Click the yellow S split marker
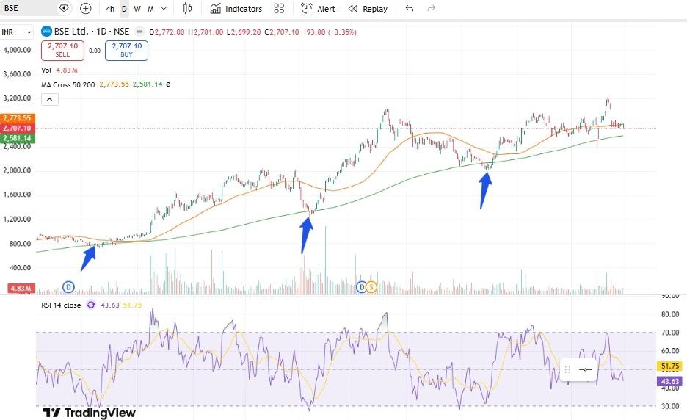 click(371, 287)
